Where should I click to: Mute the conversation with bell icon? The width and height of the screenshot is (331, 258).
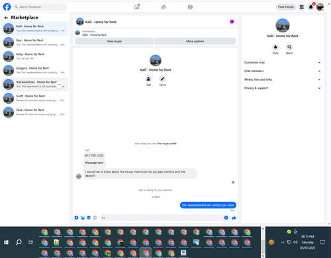point(275,47)
